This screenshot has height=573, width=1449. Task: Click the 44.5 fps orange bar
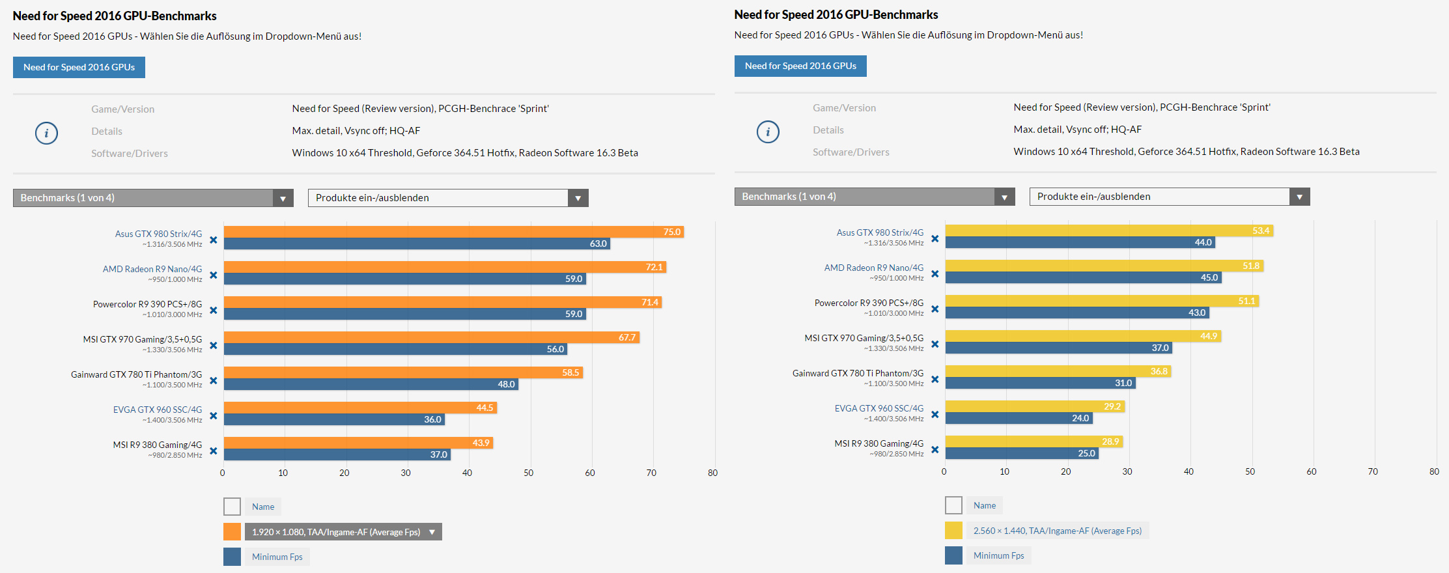coord(361,408)
